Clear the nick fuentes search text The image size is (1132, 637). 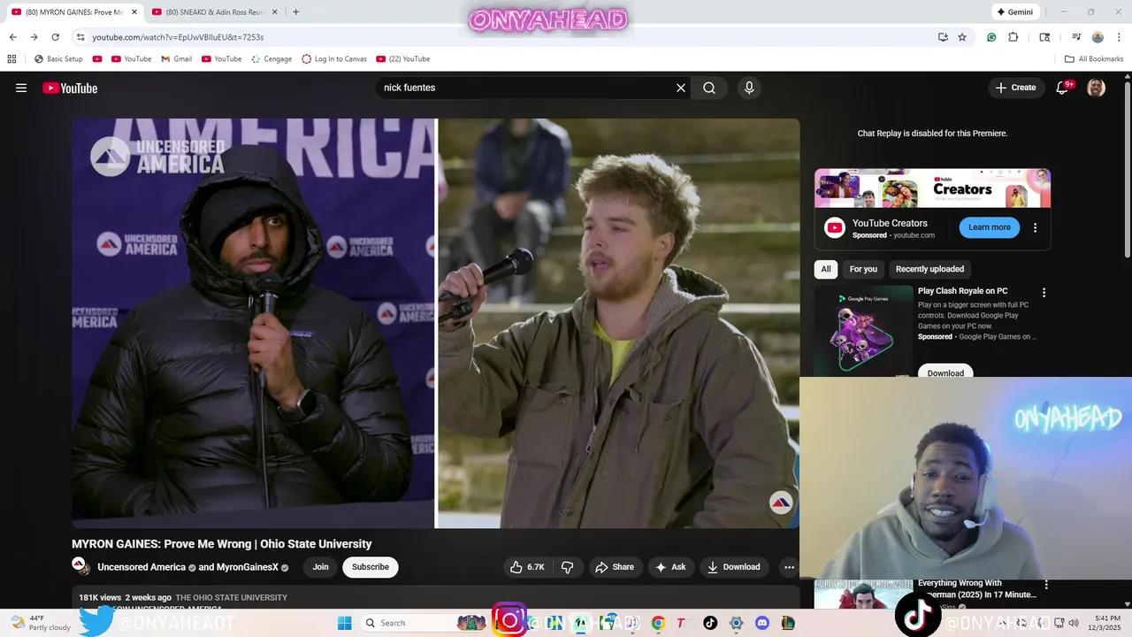(x=681, y=88)
